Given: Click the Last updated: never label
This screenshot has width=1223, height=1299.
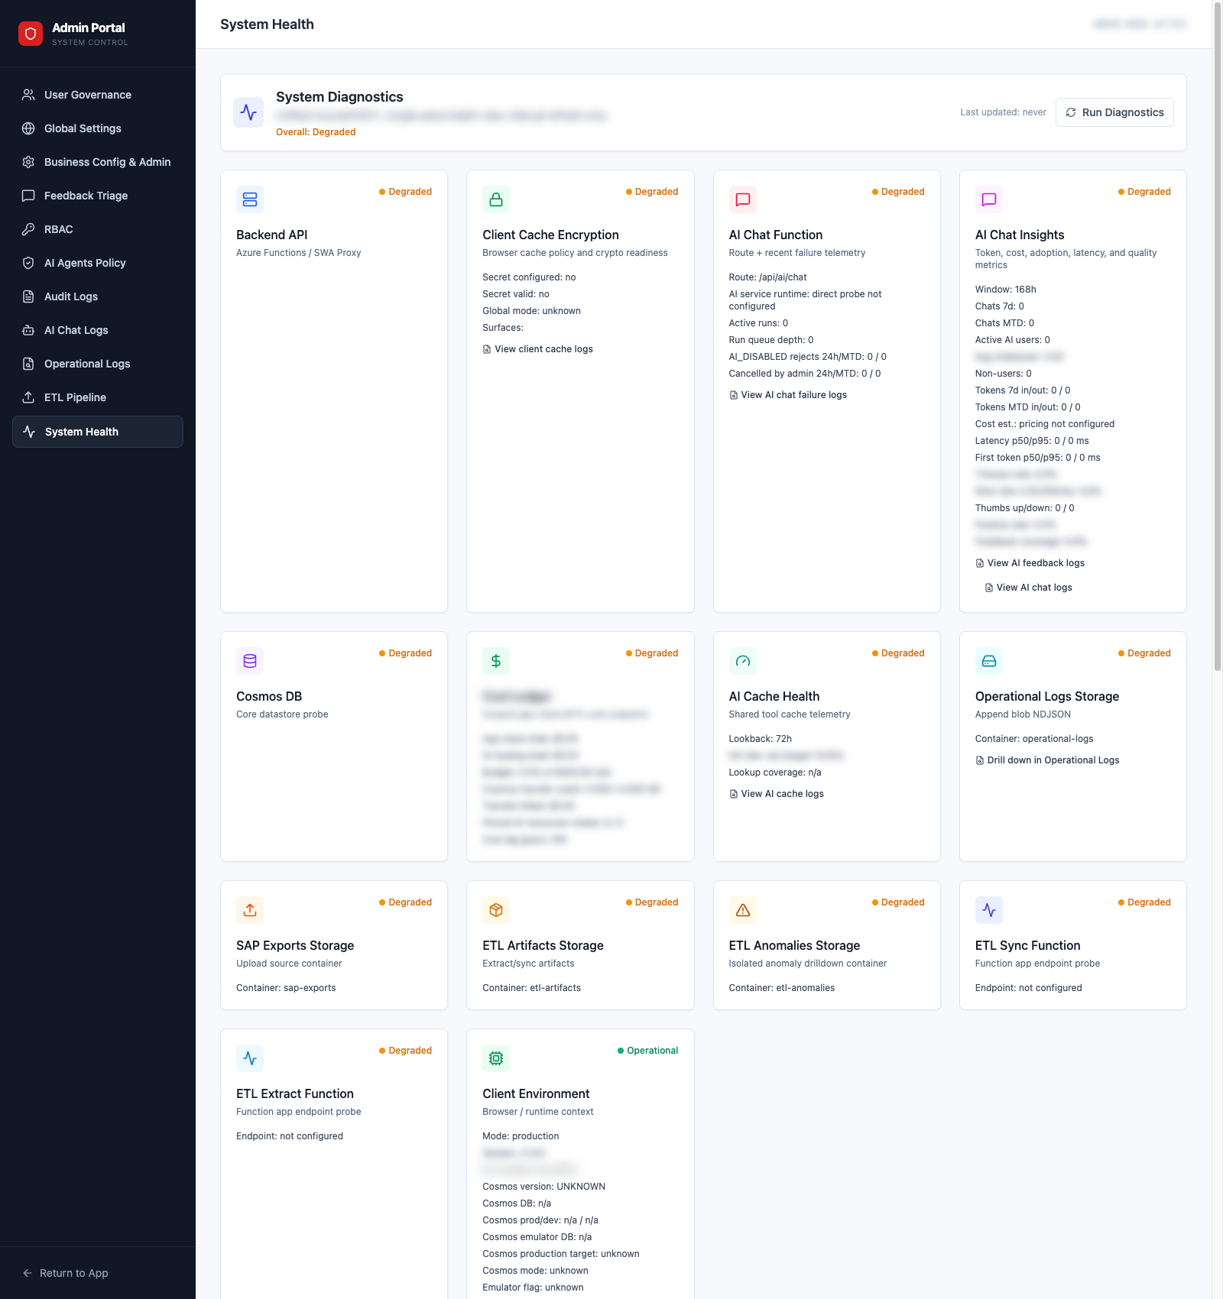Looking at the screenshot, I should pyautogui.click(x=1003, y=112).
